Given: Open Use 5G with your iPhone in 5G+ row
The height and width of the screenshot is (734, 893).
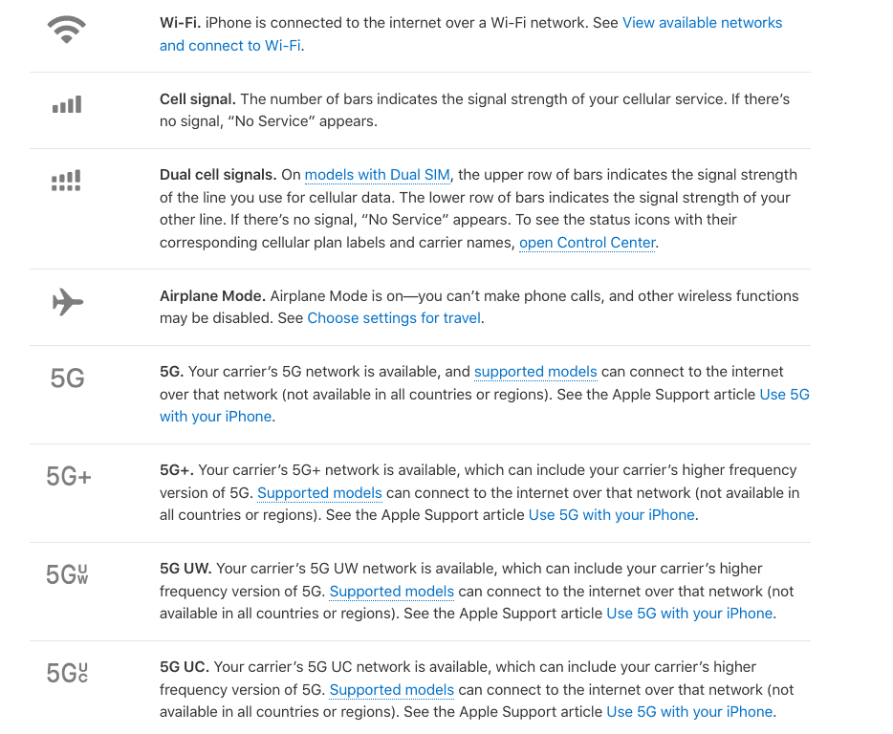Looking at the screenshot, I should [x=611, y=515].
